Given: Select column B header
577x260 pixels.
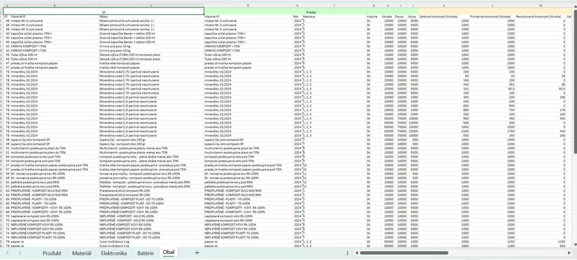Looking at the screenshot, I should pos(54,6).
